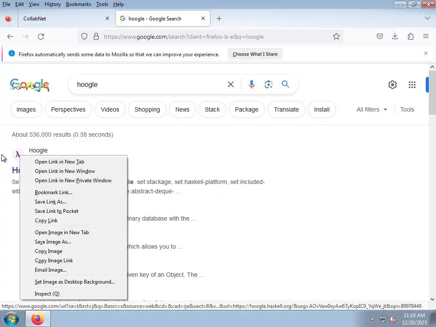Open the taskbar clock and date
The width and height of the screenshot is (436, 327).
[414, 319]
